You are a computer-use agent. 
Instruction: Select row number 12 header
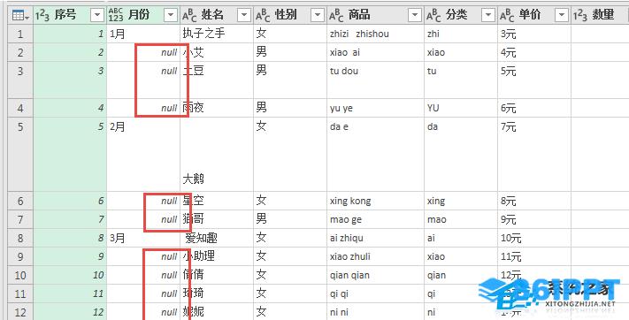20,311
